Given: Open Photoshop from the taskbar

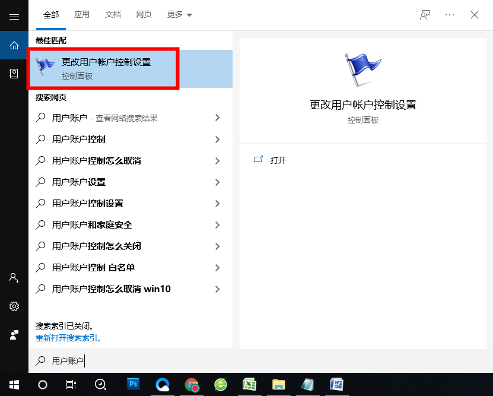Looking at the screenshot, I should (x=133, y=384).
